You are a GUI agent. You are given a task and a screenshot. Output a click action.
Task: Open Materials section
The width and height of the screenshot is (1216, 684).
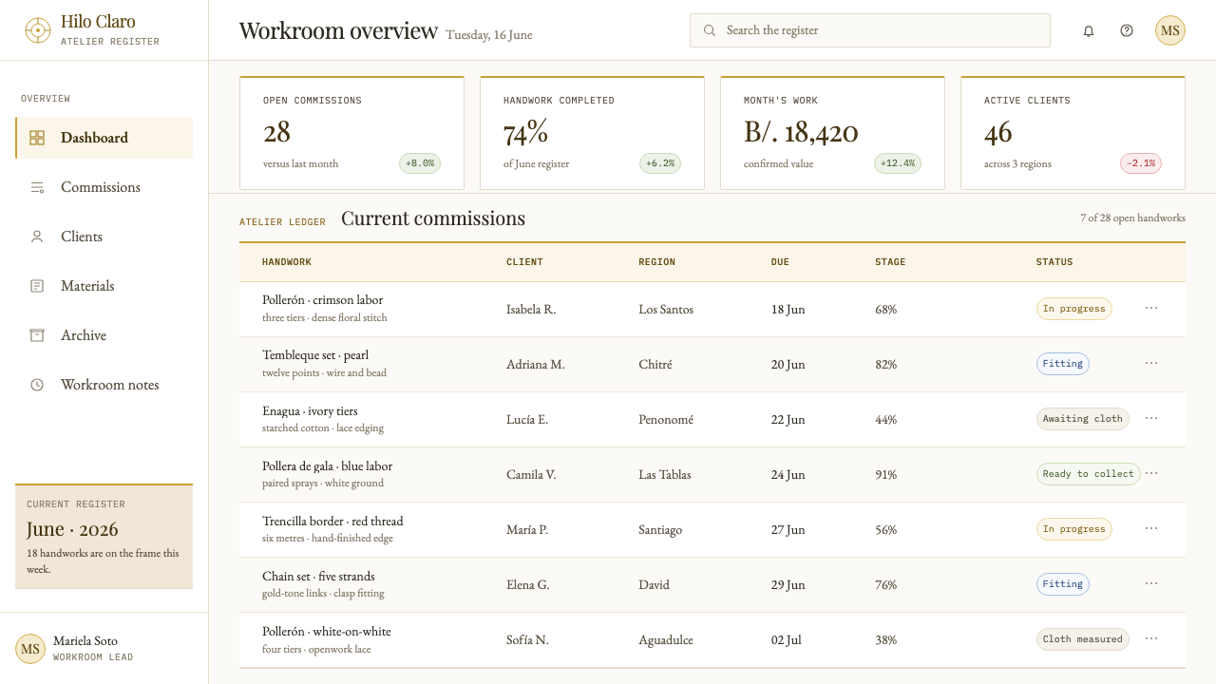pos(104,286)
